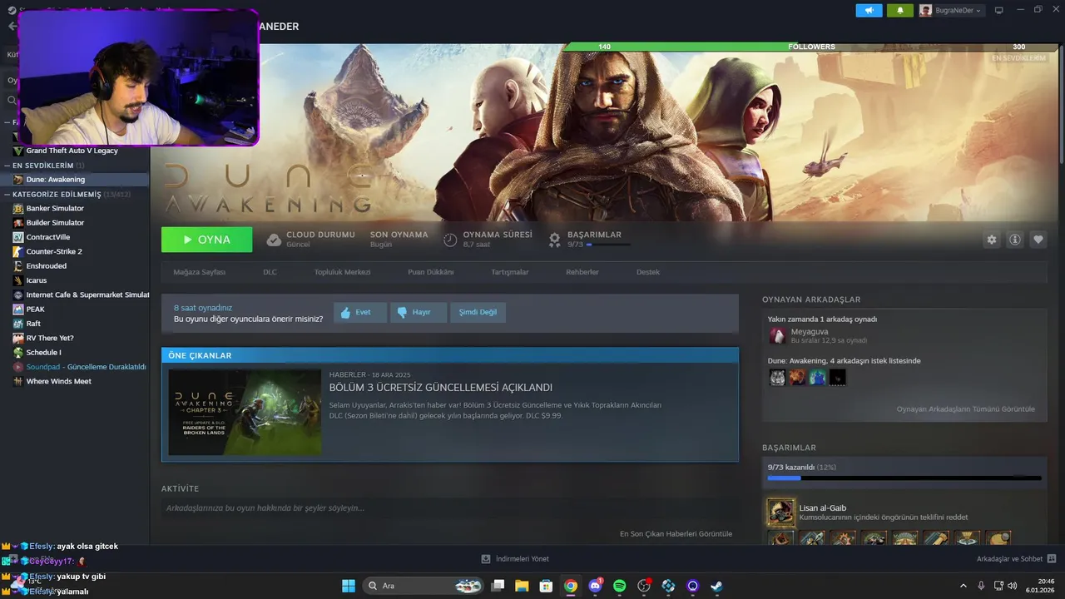Viewport: 1065px width, 599px height.
Task: Open the game info icon
Action: (x=1014, y=240)
